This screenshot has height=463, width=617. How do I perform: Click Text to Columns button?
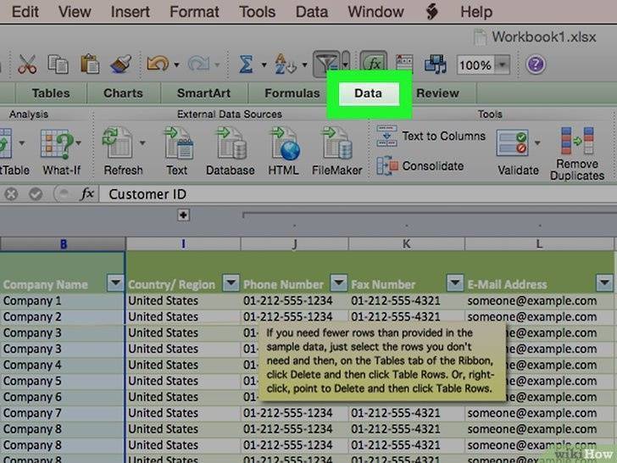tap(432, 137)
